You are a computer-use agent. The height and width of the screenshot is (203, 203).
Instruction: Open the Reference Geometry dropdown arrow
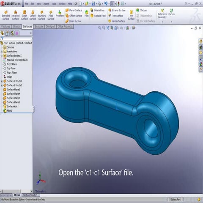162,22
